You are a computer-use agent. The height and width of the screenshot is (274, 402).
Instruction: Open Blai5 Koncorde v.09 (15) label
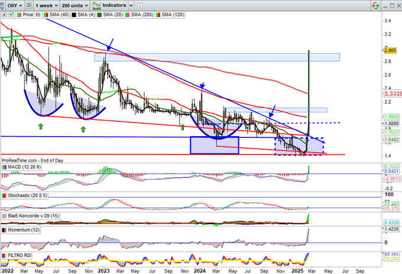coord(33,216)
